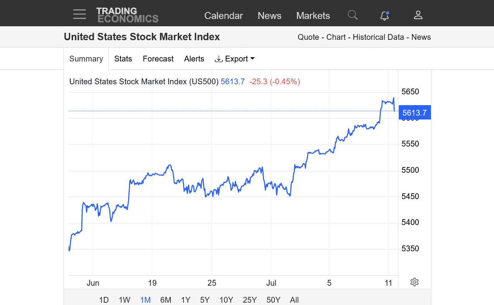
Task: Select the 25Y time range
Action: tap(250, 300)
